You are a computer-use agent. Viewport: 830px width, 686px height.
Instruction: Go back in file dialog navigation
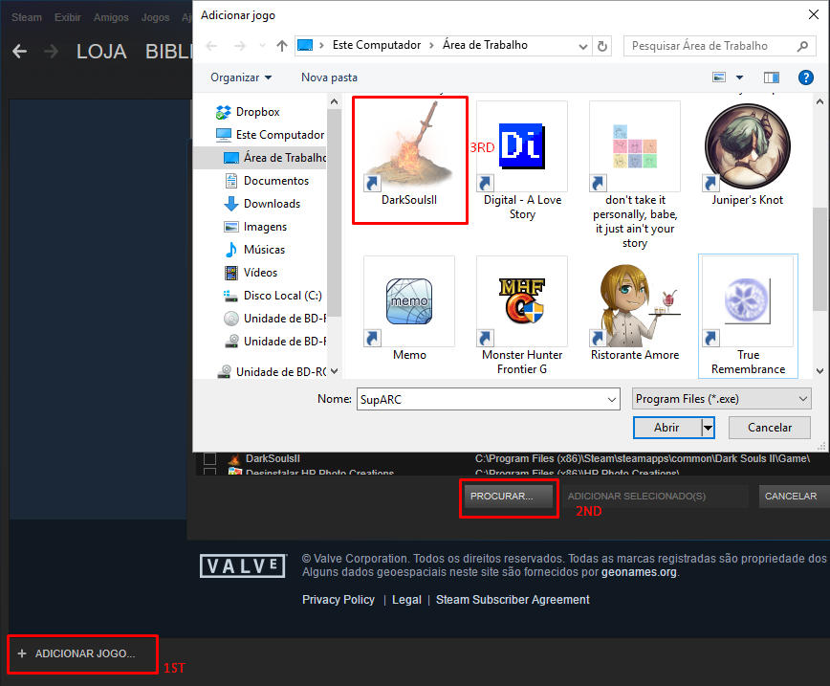coord(211,46)
